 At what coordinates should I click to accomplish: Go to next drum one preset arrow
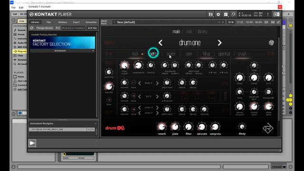pos(219,43)
